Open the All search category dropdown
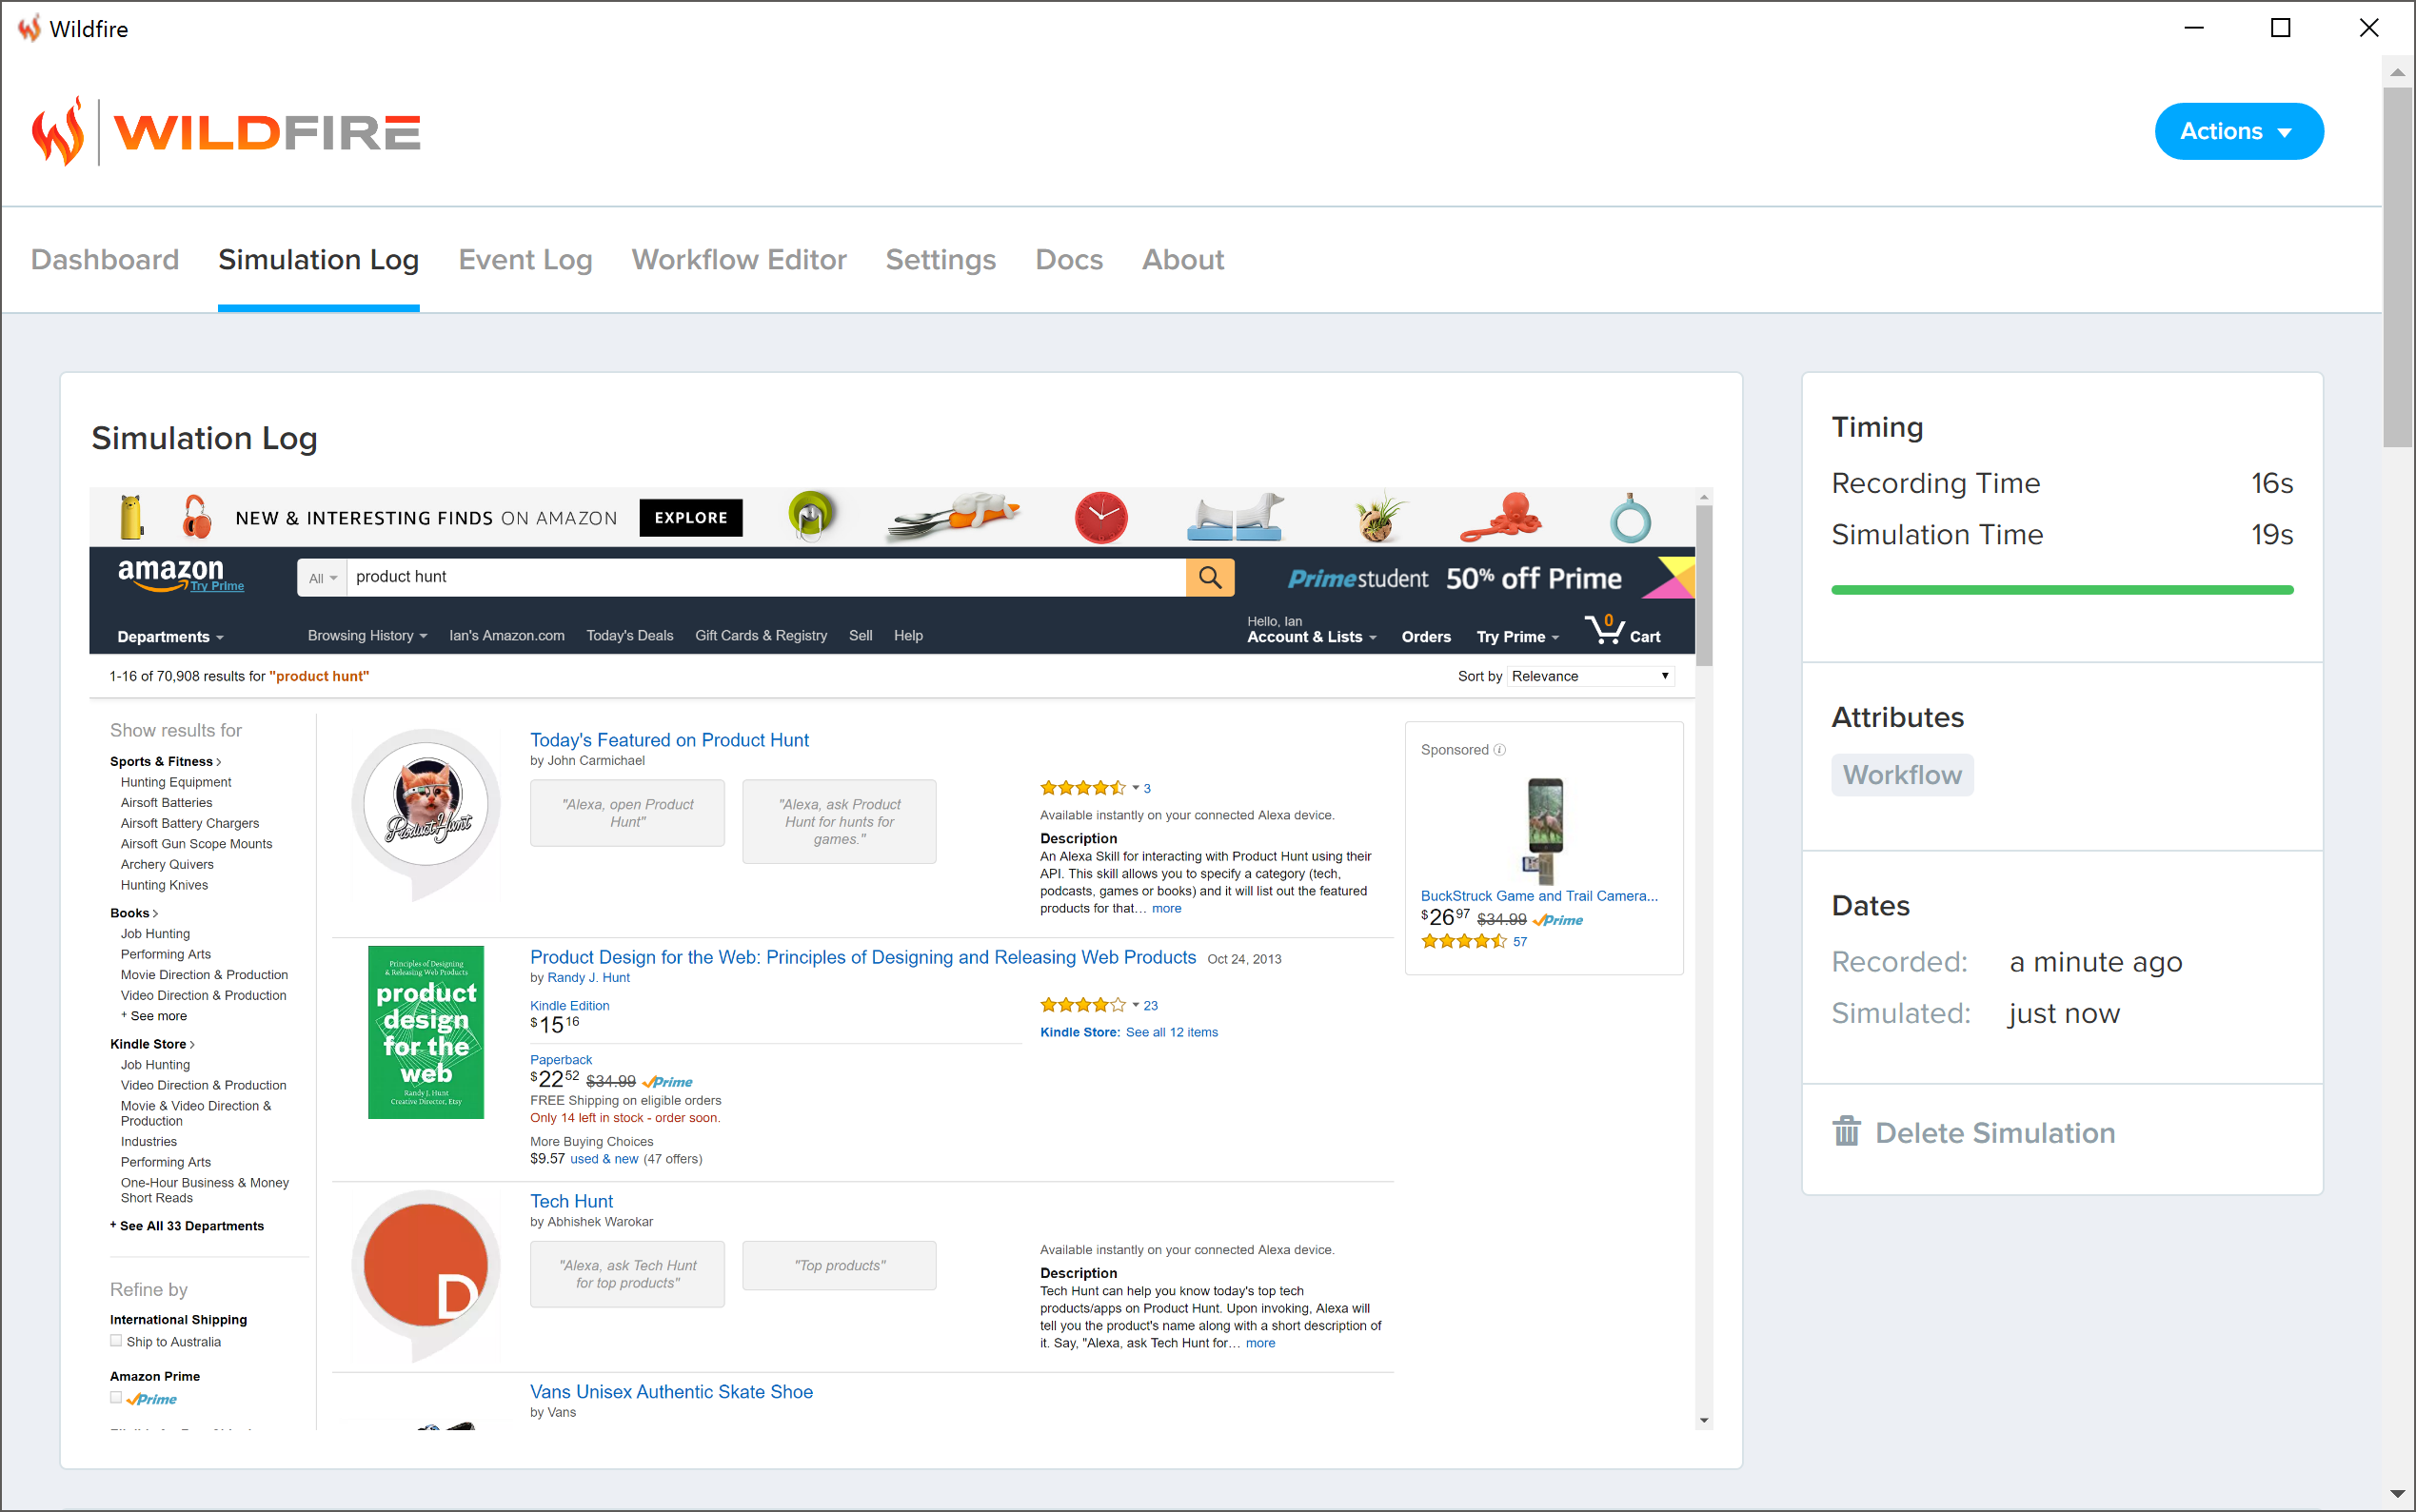The image size is (2416, 1512). pos(322,578)
